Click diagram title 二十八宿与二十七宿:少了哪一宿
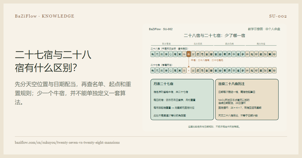Screen dimensions: 302x158 click(214, 36)
